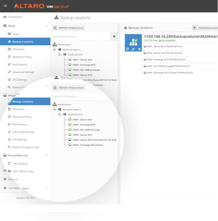Click the dark monitor icon of VM04 - Server 2012-Clone-2017-01-10
The height and width of the screenshot is (221, 218).
(70, 140)
